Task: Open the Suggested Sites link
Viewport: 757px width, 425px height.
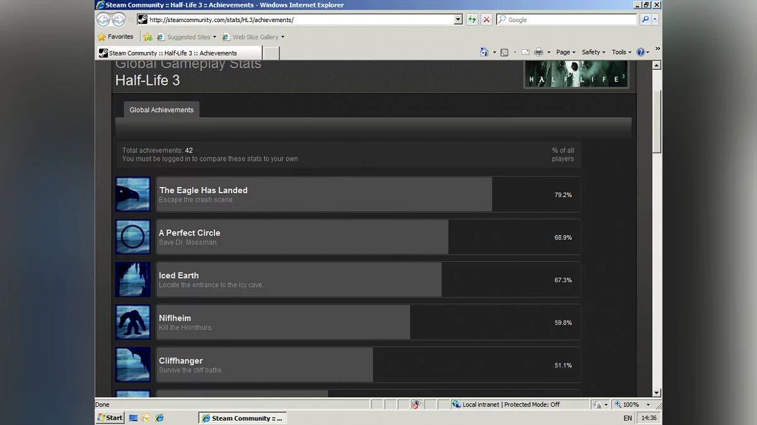Action: pyautogui.click(x=187, y=37)
